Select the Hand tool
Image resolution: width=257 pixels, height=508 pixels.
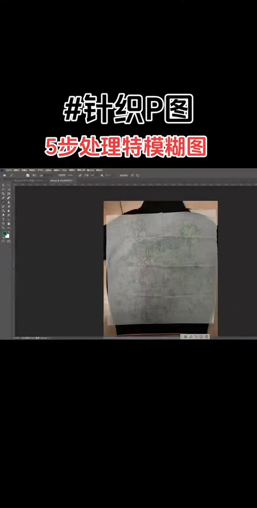[9, 224]
